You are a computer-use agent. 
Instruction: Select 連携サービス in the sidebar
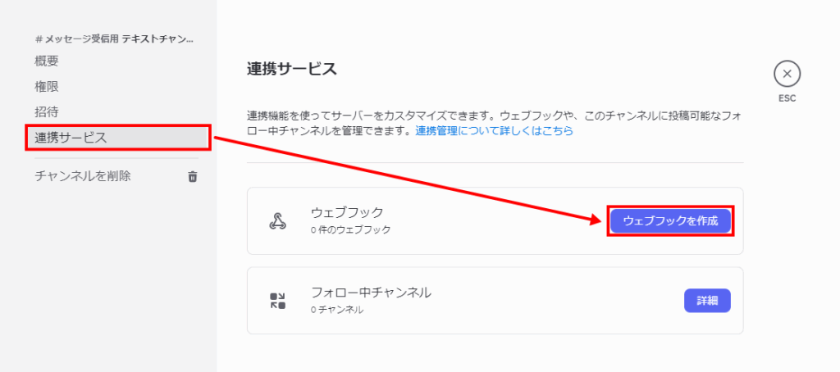point(118,138)
